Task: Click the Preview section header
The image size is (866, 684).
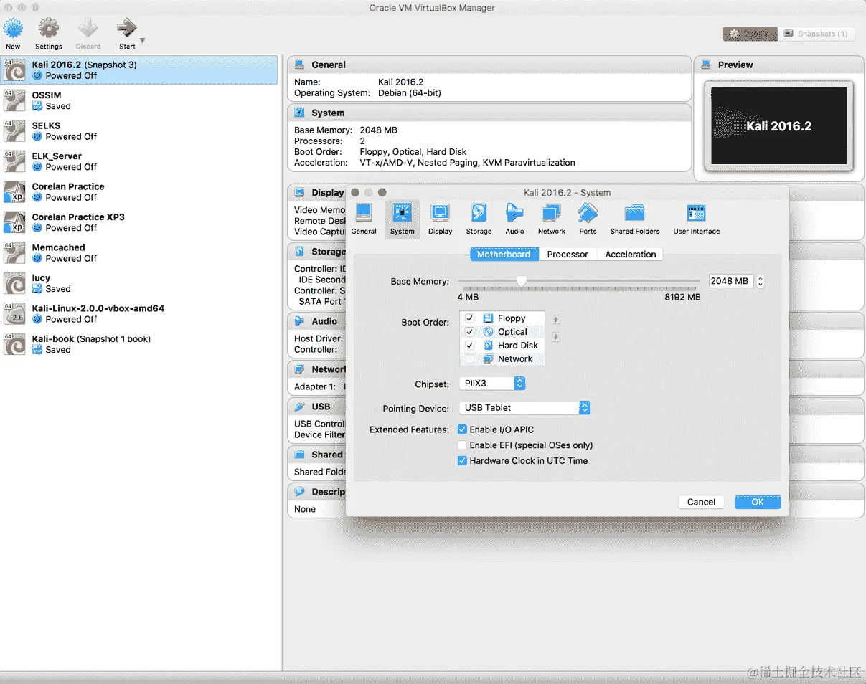Action: [778, 65]
